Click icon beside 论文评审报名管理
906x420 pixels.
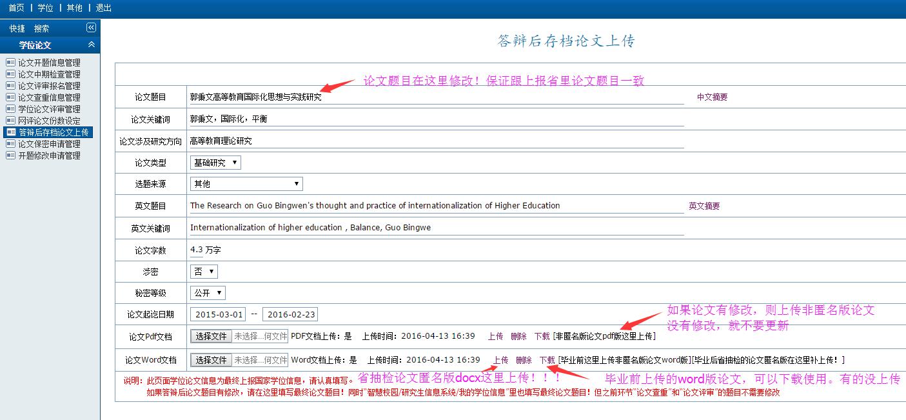(x=10, y=86)
